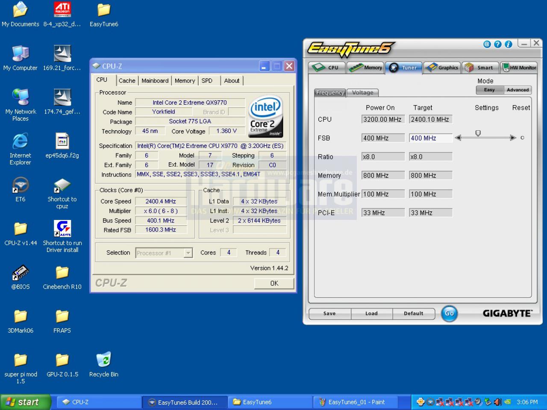This screenshot has width=547, height=410.
Task: Click the FSB slider handle
Action: pos(478,134)
